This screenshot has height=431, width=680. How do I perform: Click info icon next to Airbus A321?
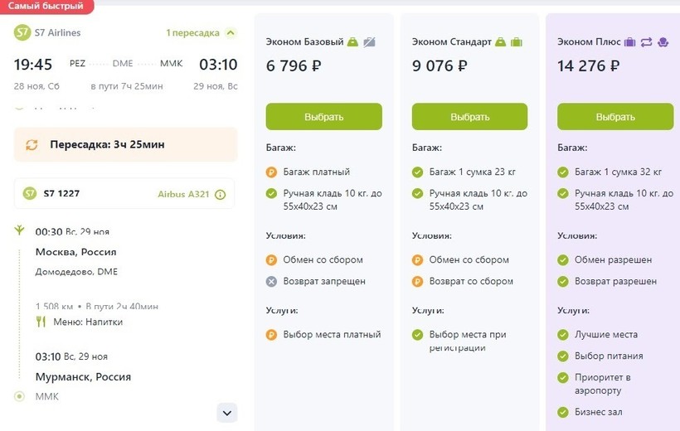220,195
